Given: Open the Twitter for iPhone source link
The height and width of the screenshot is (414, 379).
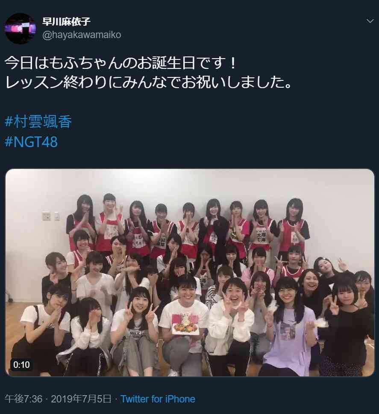Looking at the screenshot, I should click(158, 399).
